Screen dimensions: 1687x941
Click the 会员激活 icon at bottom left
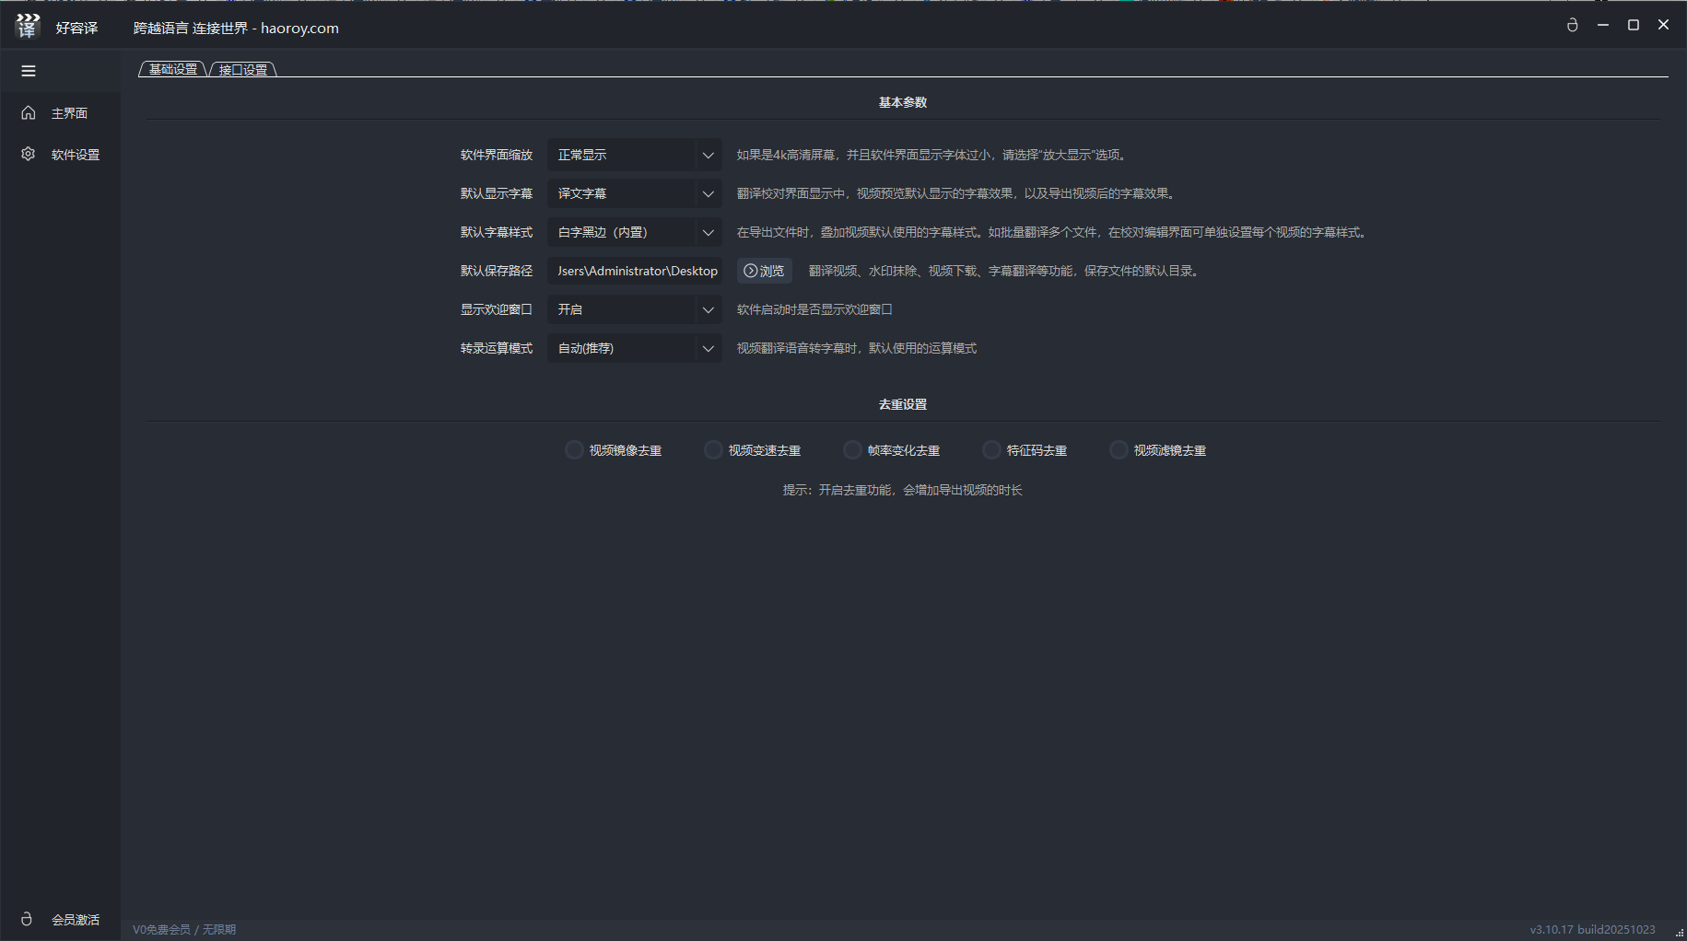(27, 919)
